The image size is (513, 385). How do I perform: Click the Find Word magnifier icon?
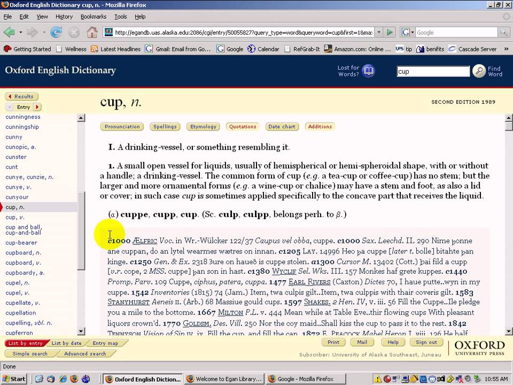[x=479, y=71]
